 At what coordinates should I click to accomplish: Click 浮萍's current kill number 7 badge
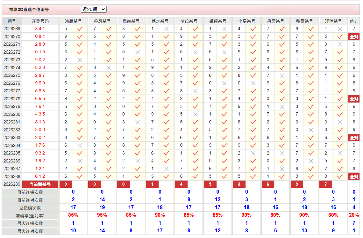[x=326, y=184]
